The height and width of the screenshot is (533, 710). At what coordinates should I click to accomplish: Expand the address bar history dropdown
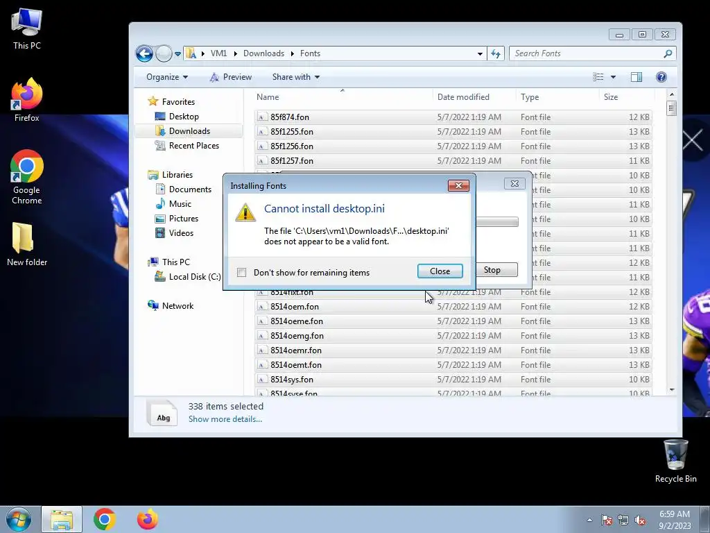[480, 54]
